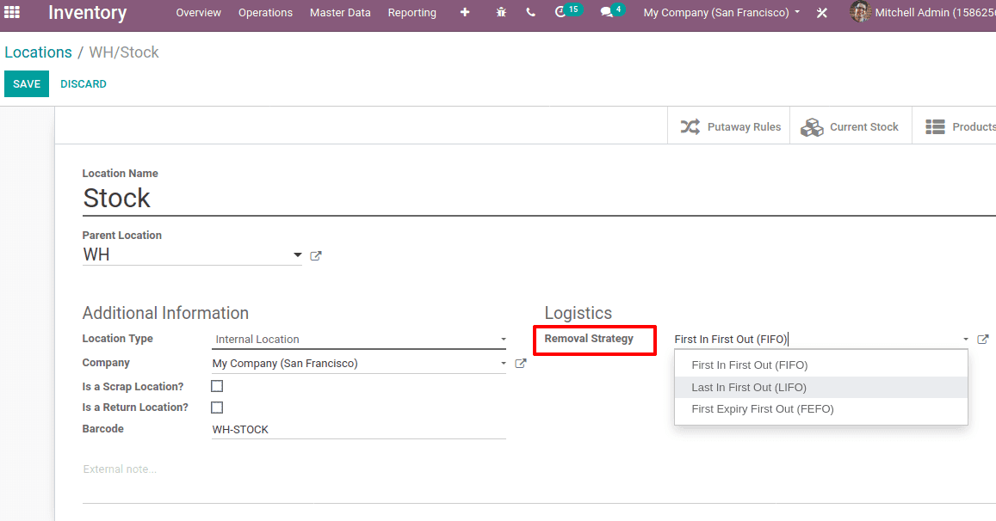Open the Location Type dropdown
Viewport: 996px width, 521px height.
click(359, 340)
